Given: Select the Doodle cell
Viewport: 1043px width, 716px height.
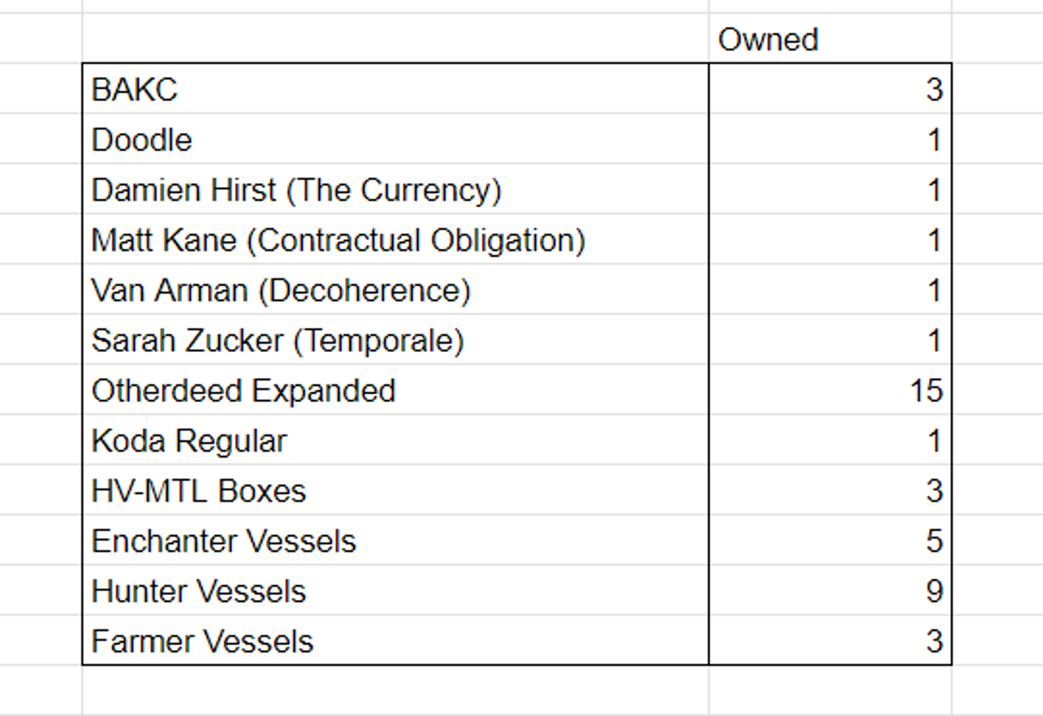Looking at the screenshot, I should (142, 140).
